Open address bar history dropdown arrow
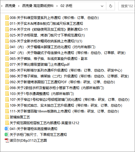The height and width of the screenshot is (152, 135). (x=102, y=6)
